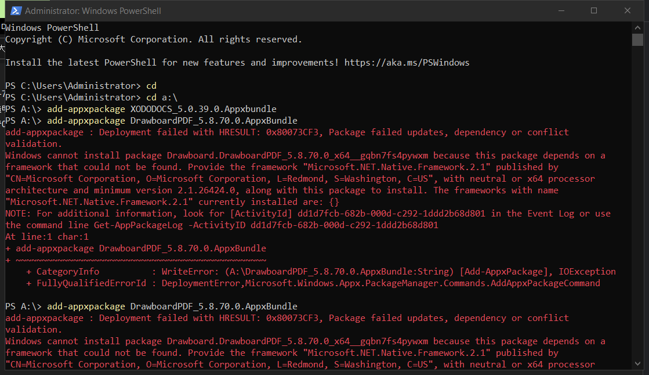Click the "Copyright (C) Microsoft Corporation" line
649x375 pixels.
[99, 39]
